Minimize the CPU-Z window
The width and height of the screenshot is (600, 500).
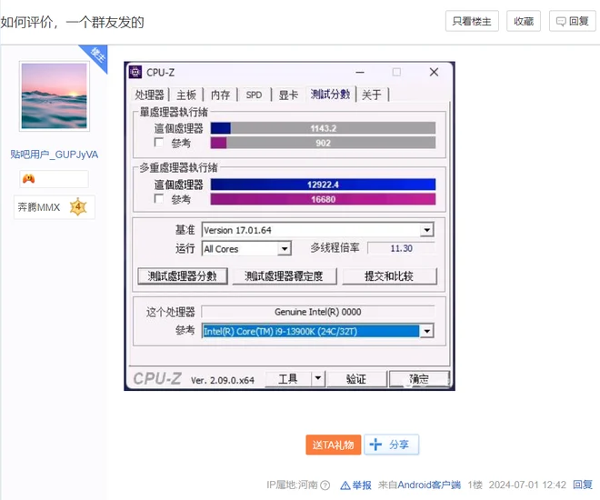[x=360, y=73]
